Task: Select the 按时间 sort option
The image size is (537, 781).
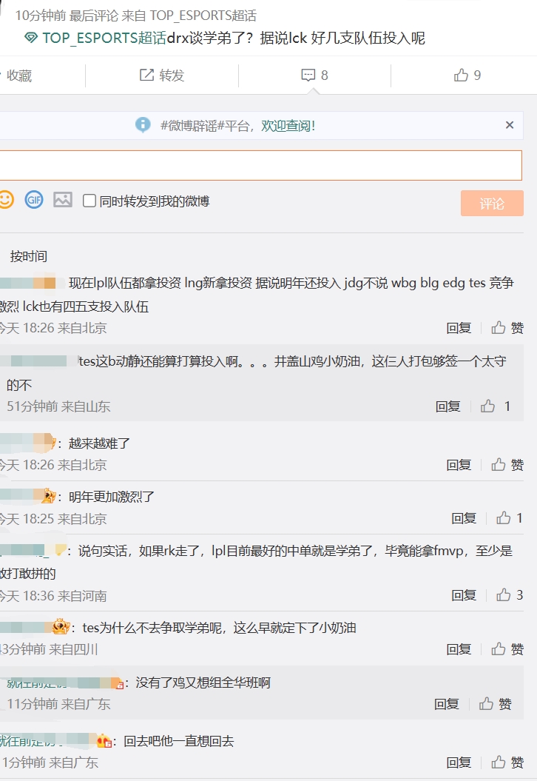Action: click(28, 257)
